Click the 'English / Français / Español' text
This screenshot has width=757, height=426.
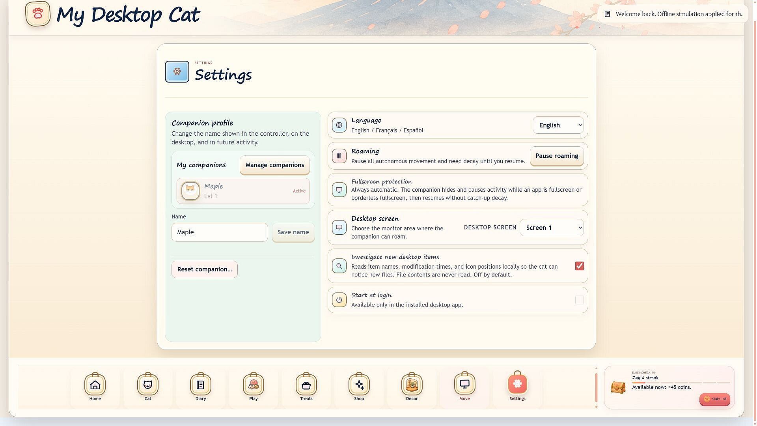pyautogui.click(x=387, y=131)
